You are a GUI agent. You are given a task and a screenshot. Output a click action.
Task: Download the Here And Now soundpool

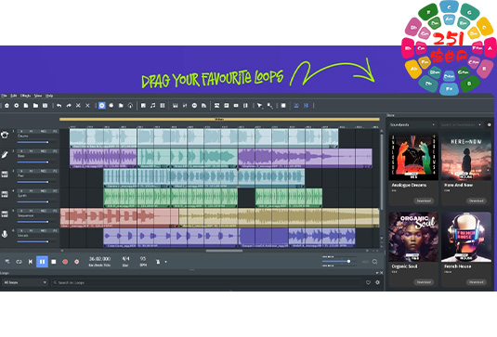[x=476, y=201]
